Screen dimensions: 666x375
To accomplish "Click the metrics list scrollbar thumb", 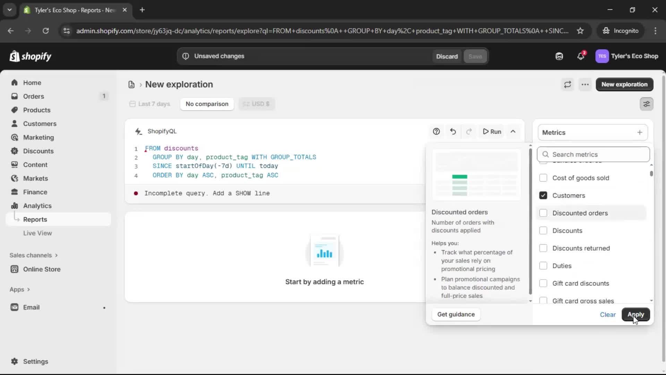I will (x=651, y=173).
